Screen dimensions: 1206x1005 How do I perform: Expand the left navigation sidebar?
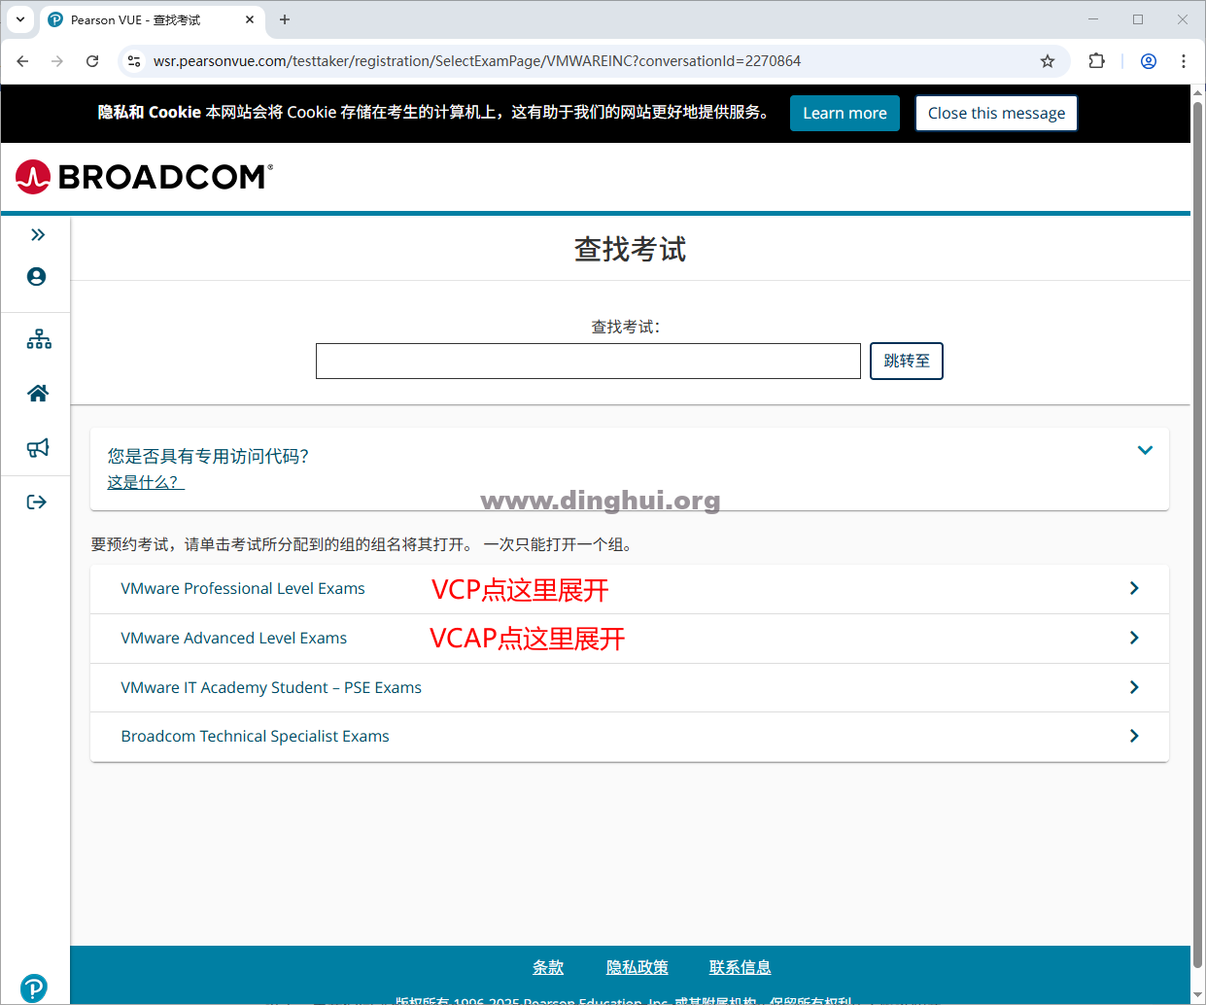(x=38, y=234)
